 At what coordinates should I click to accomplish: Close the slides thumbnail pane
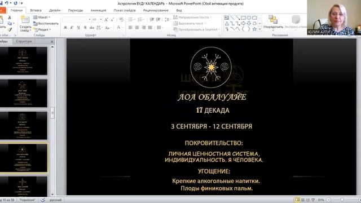point(52,42)
